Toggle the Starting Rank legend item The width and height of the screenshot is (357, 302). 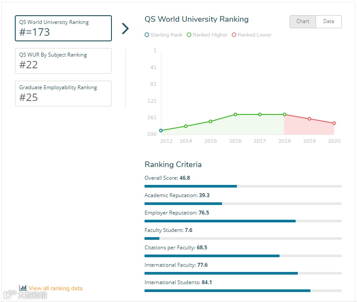(163, 35)
